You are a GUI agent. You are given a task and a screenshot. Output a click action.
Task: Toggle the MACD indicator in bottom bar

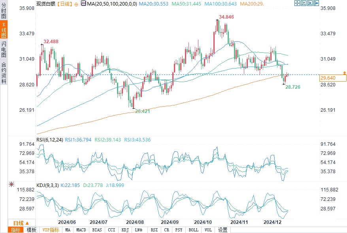[81, 230]
